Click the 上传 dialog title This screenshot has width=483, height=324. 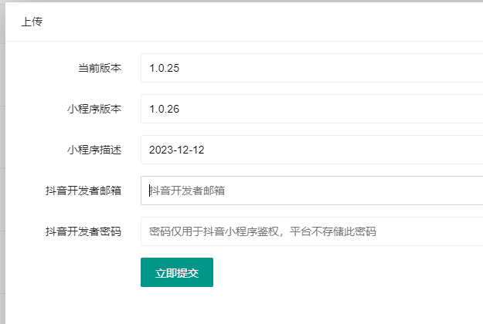32,22
